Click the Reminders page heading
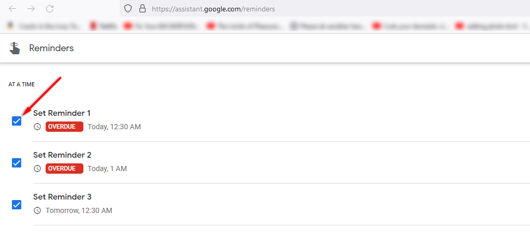This screenshot has height=244, width=530. 51,48
